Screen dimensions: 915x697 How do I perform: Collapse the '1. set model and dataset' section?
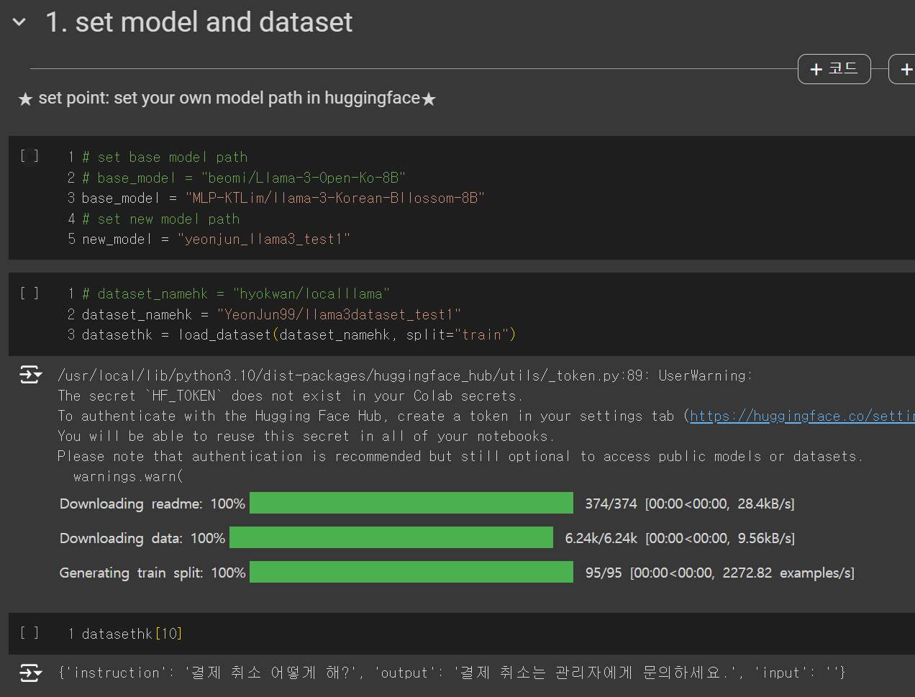(19, 22)
